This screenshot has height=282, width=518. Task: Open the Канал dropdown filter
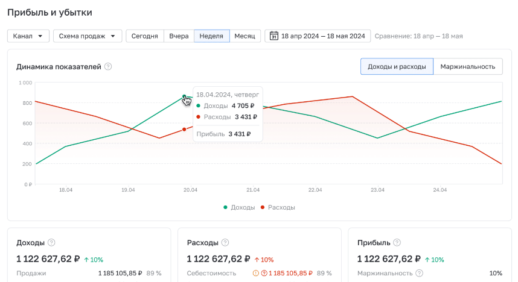28,36
